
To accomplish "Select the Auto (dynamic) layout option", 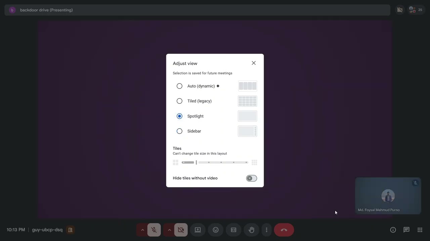I will pos(179,86).
